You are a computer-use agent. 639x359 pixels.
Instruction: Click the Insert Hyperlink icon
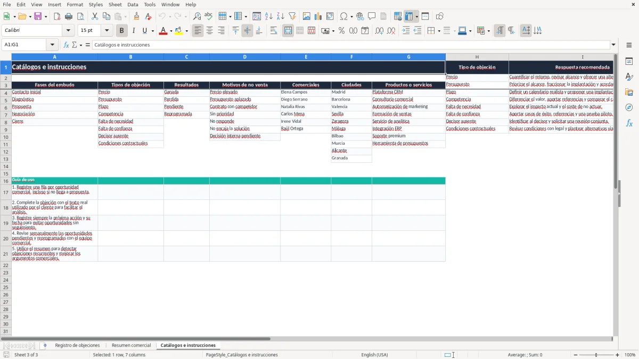click(360, 16)
